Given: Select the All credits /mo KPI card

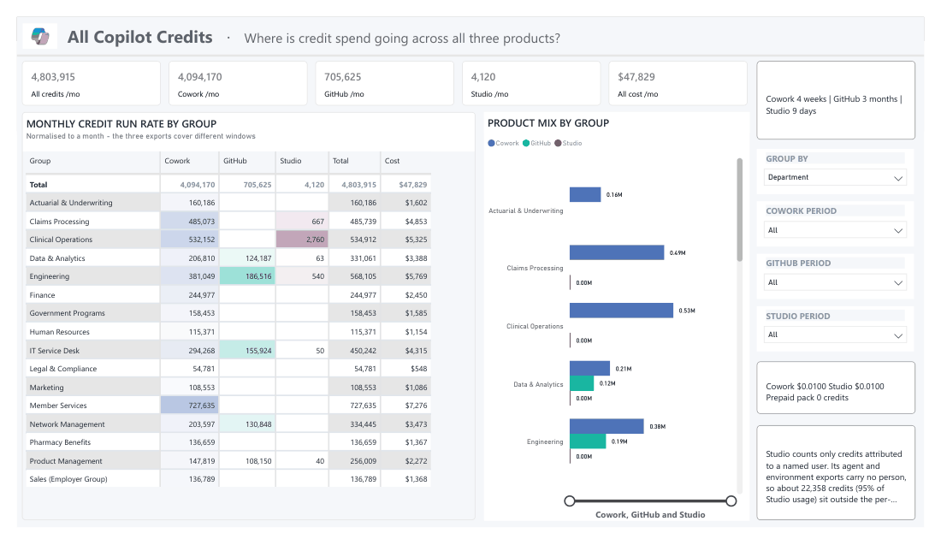Looking at the screenshot, I should tap(92, 84).
